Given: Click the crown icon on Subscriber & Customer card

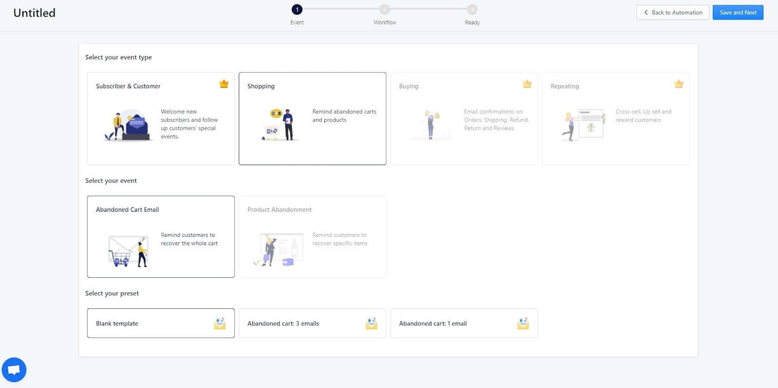Looking at the screenshot, I should 224,84.
